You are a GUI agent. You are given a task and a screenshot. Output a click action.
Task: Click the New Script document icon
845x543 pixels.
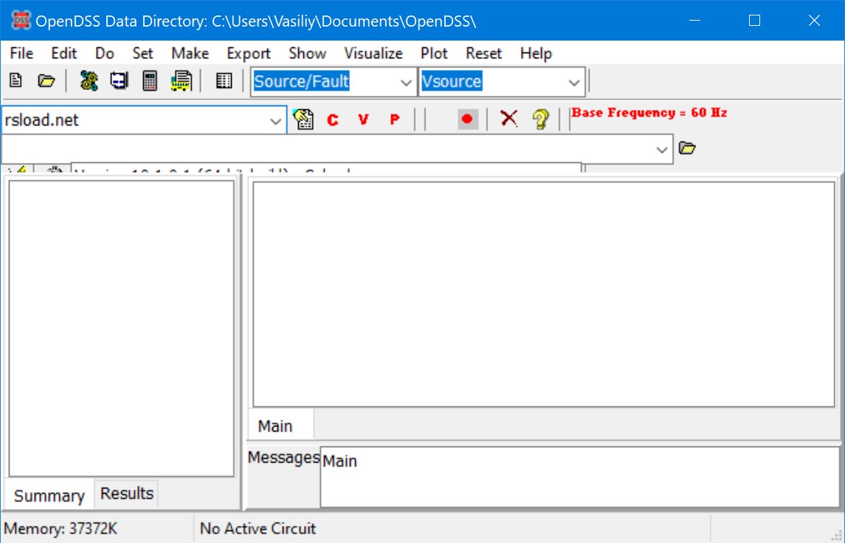pos(15,81)
